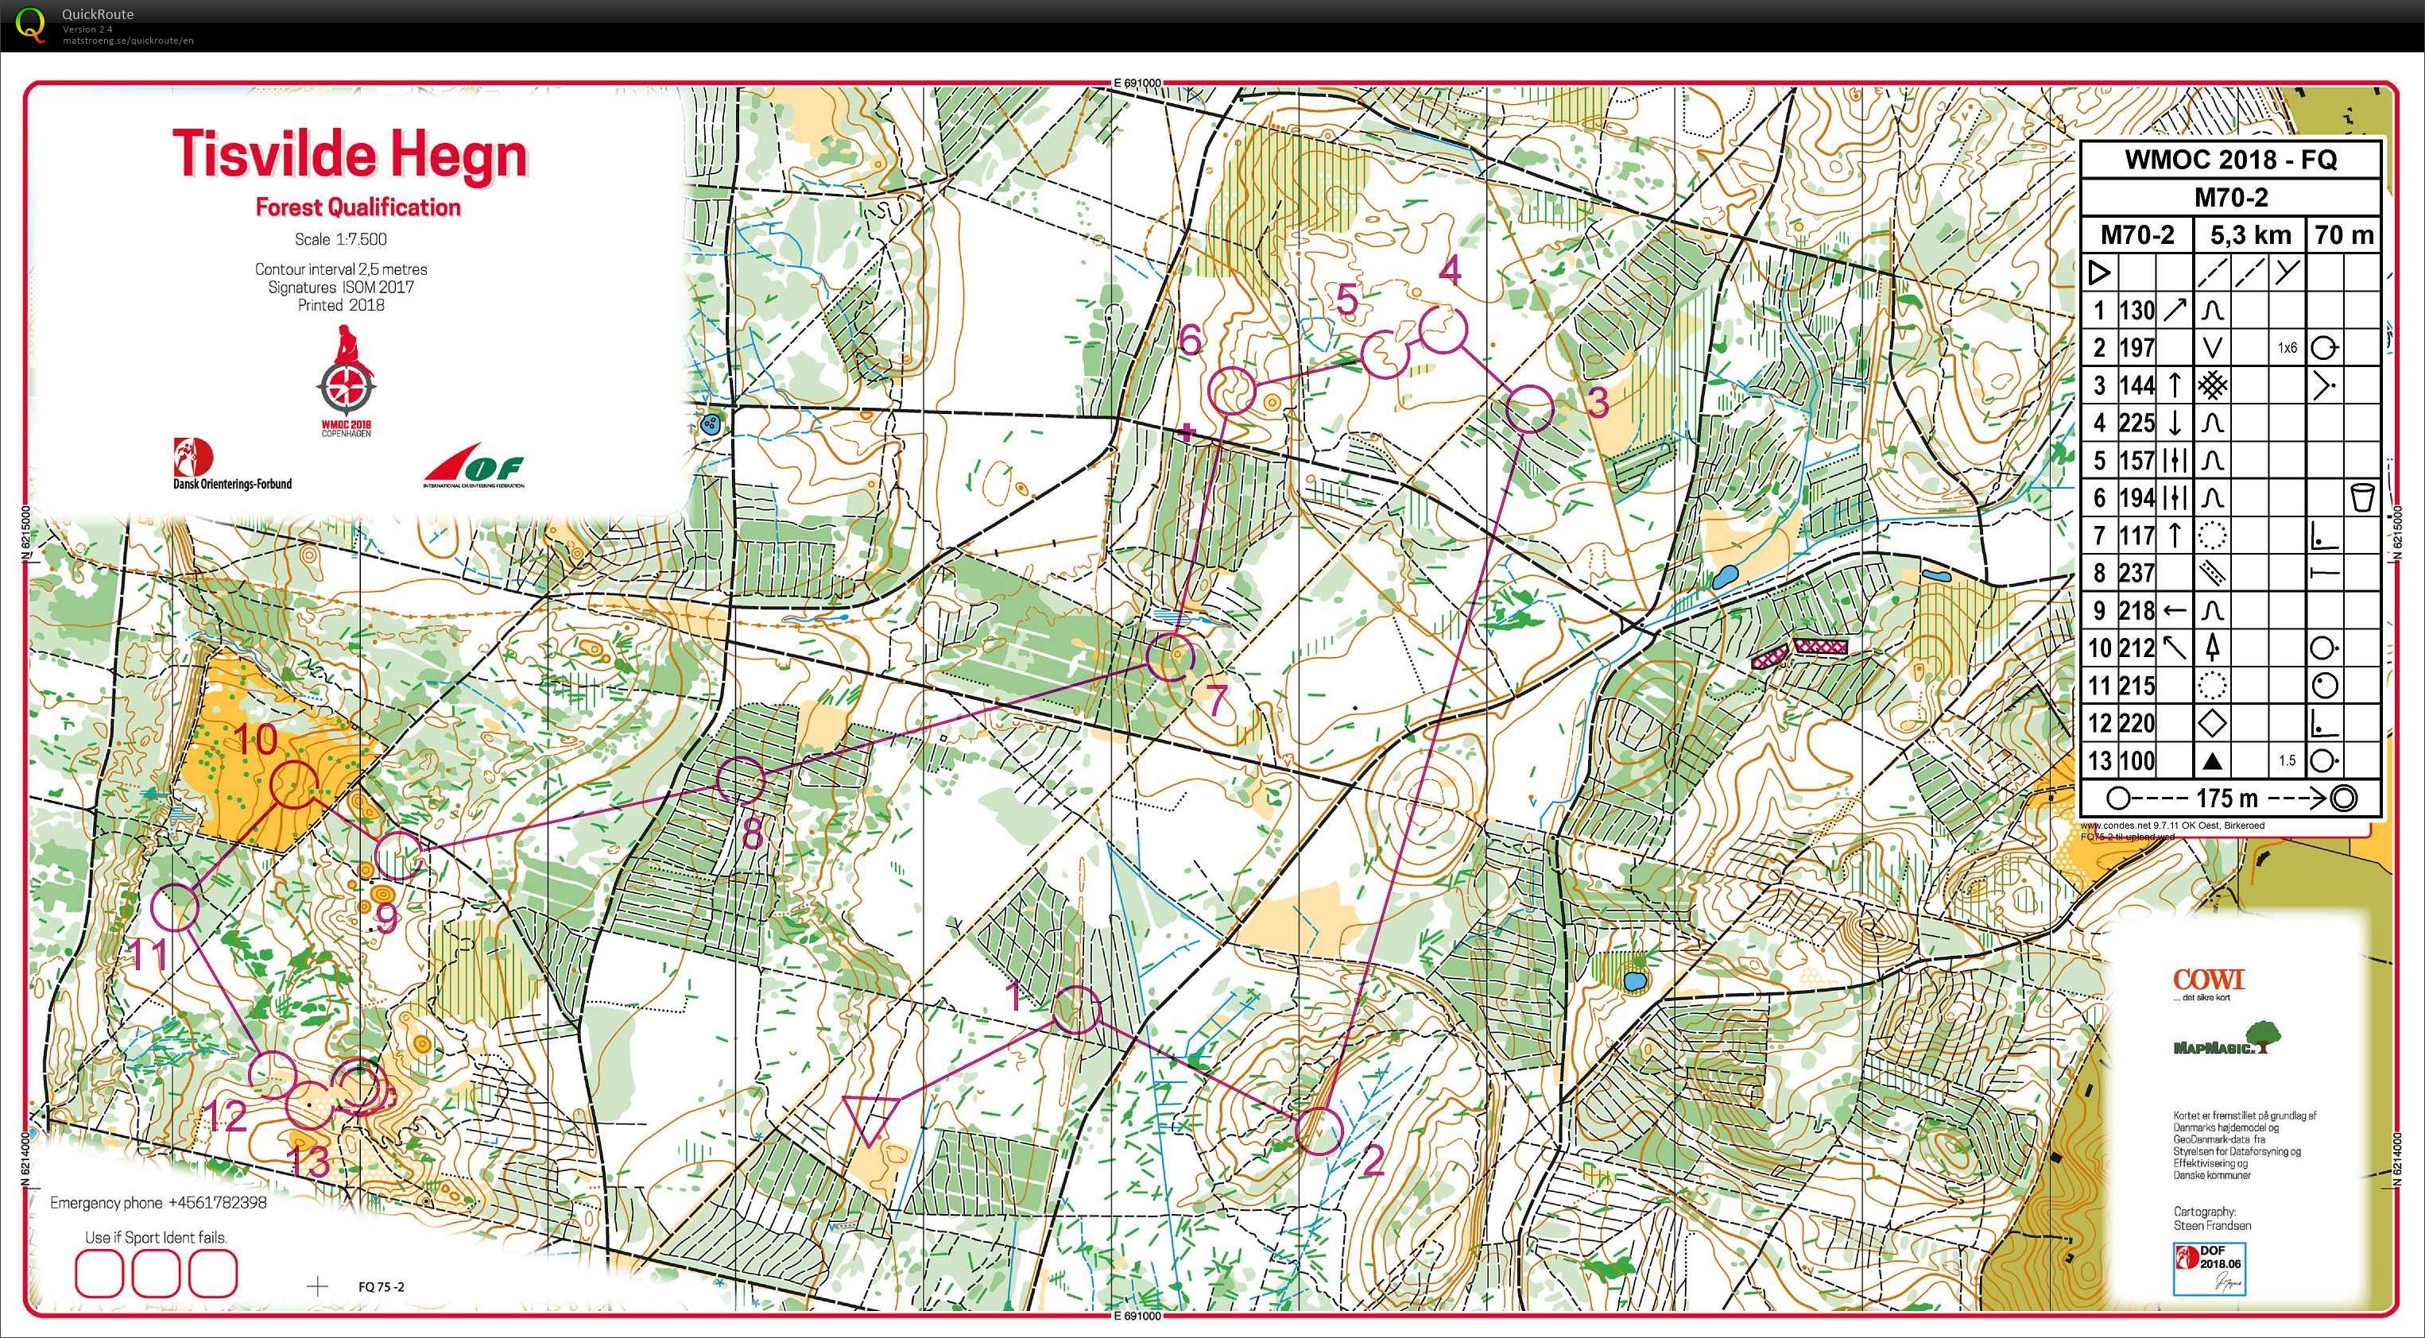
Task: Click control code 197 in row 2
Action: coord(2137,347)
